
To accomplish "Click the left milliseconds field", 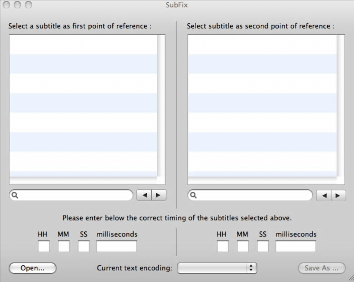I will tap(117, 246).
